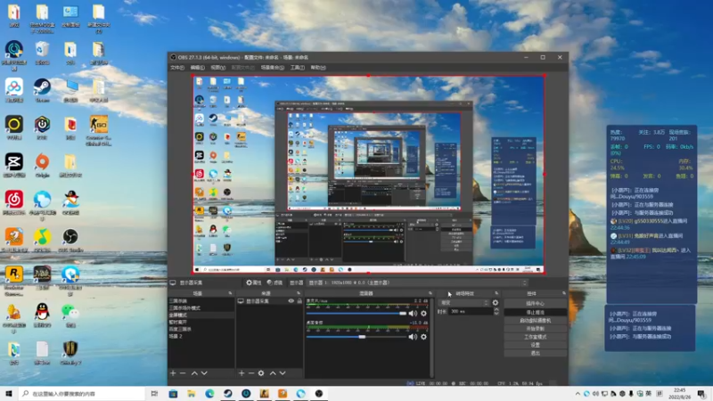Open the display selection dropdown
Viewport: 713px width, 401px height.
click(x=417, y=282)
